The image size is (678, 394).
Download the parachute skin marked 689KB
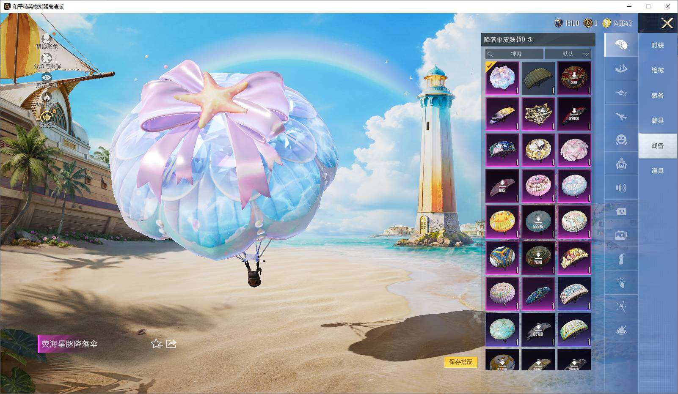point(538,222)
